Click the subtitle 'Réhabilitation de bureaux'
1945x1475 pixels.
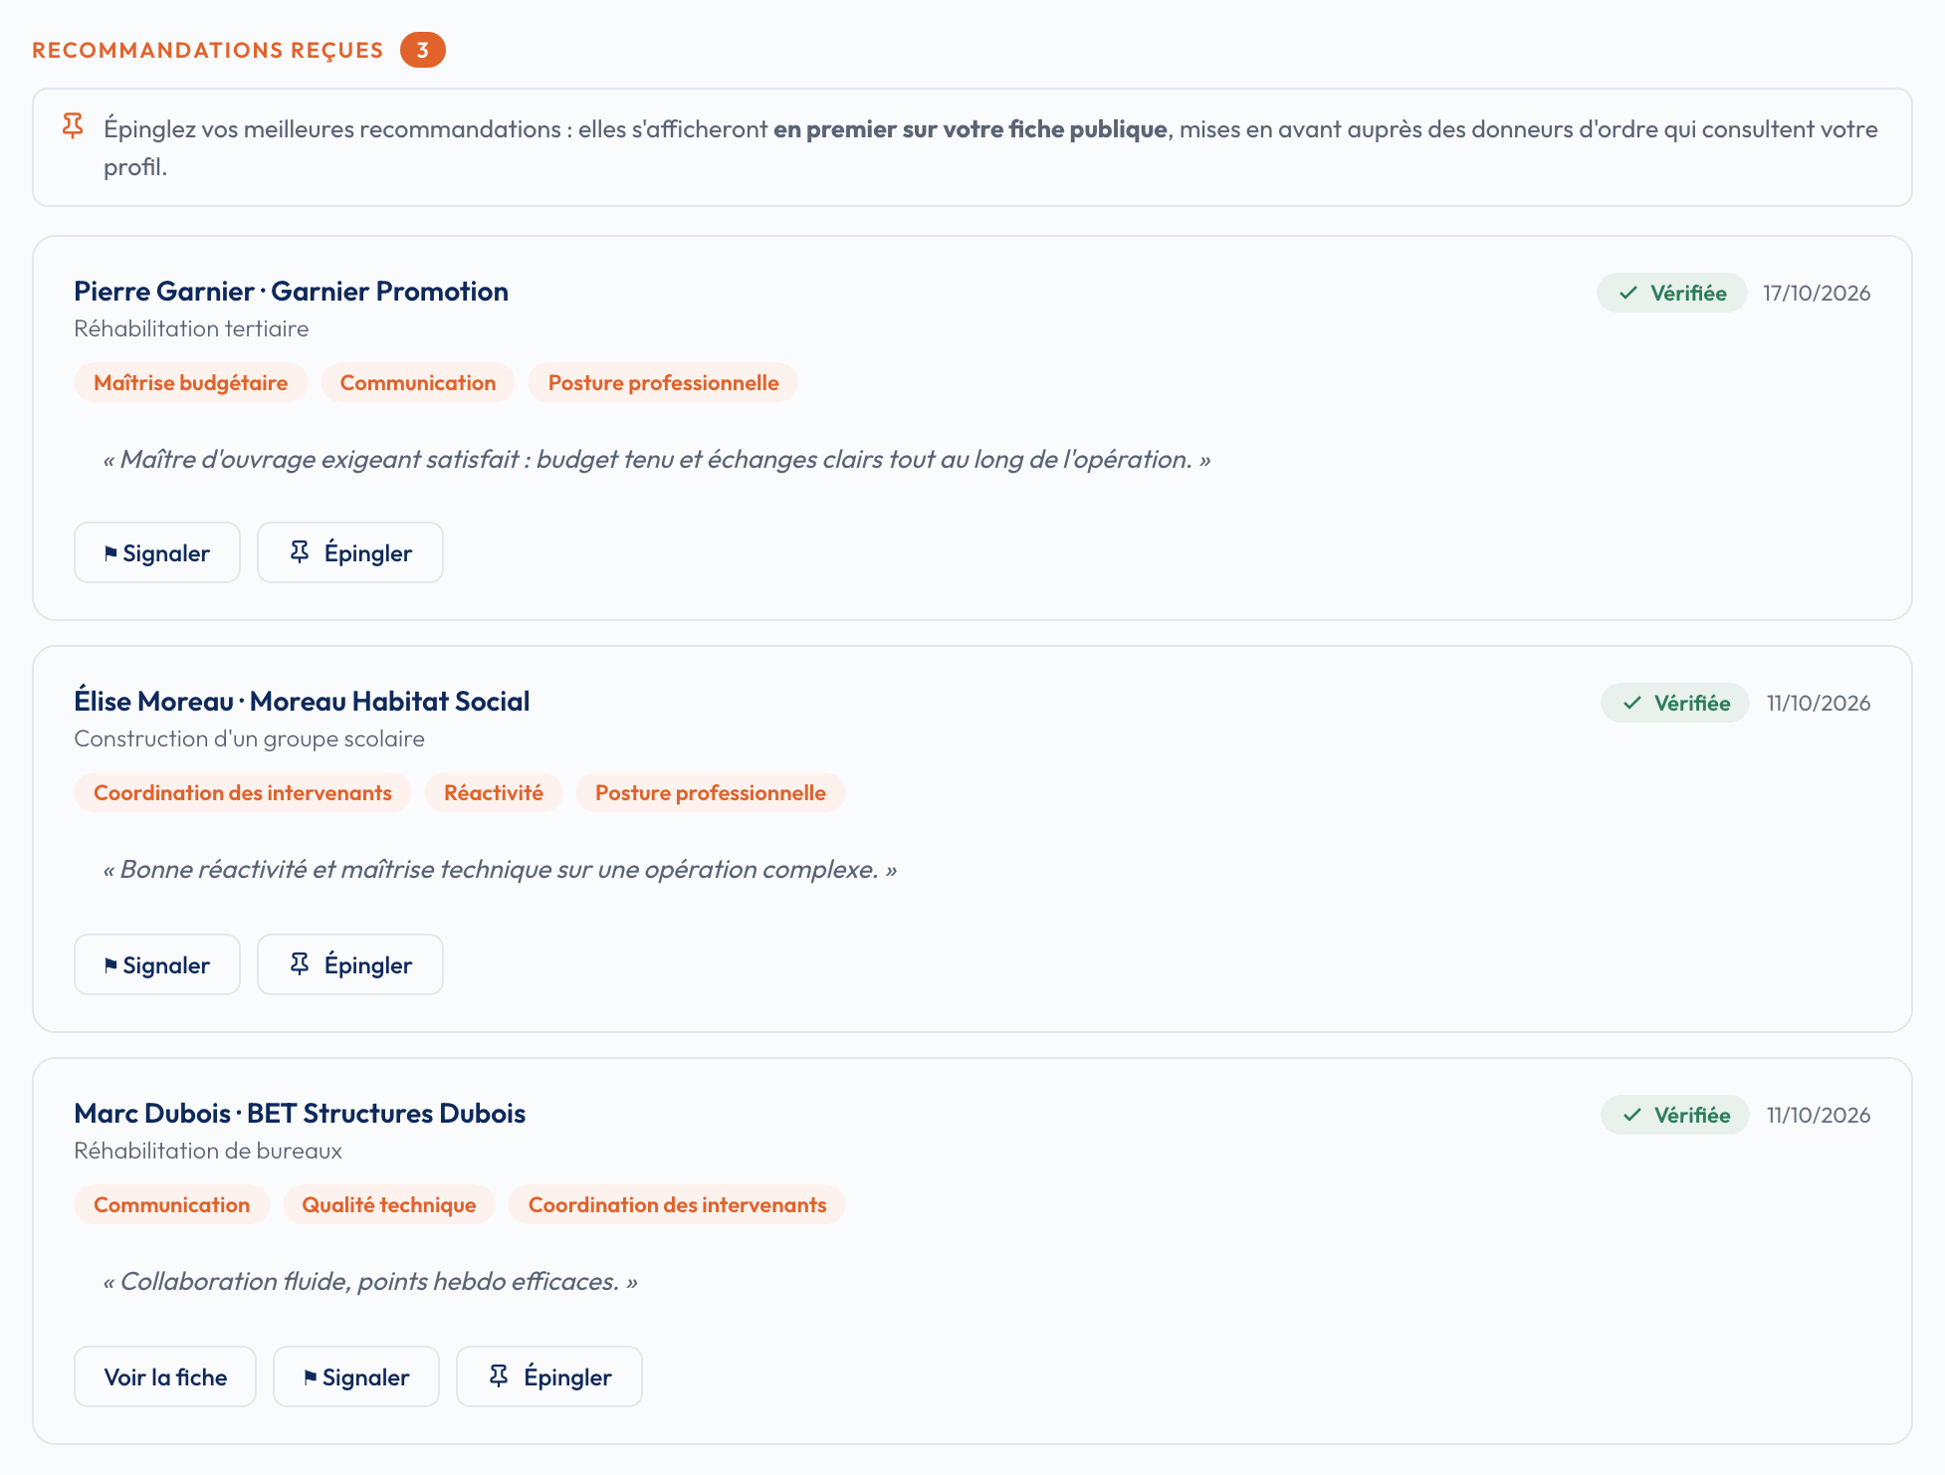pyautogui.click(x=208, y=1151)
